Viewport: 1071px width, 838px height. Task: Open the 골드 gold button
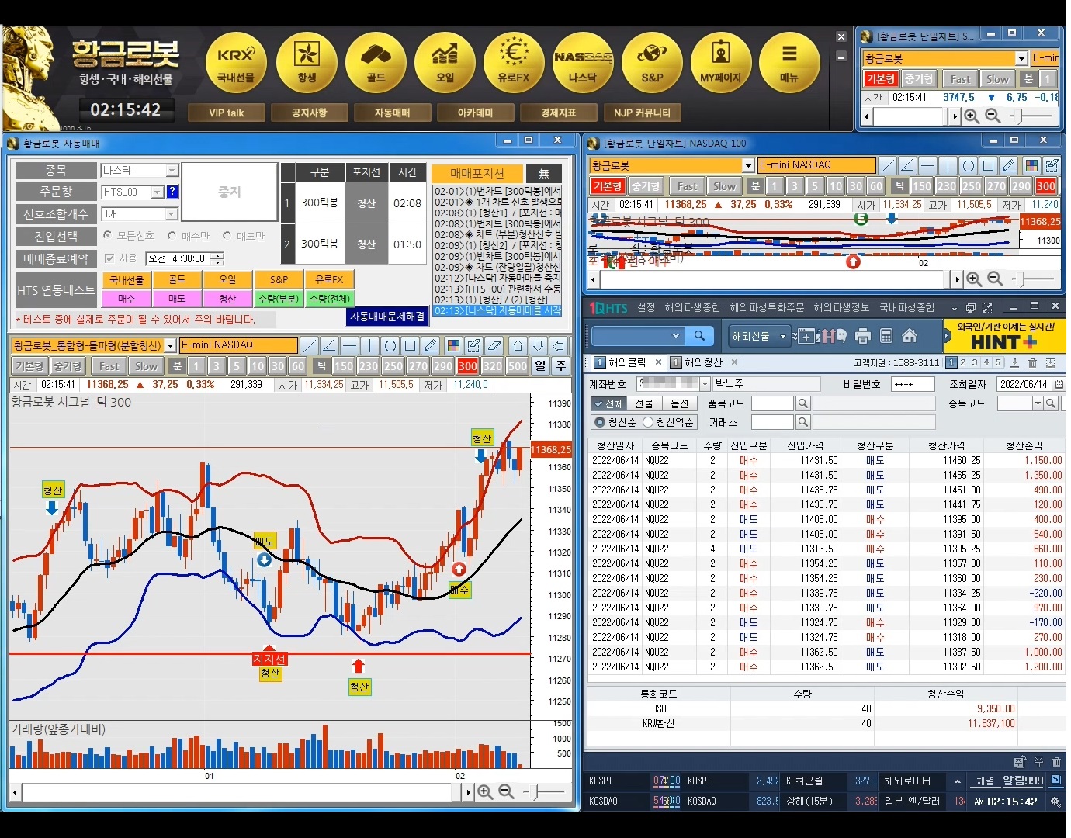tap(376, 64)
